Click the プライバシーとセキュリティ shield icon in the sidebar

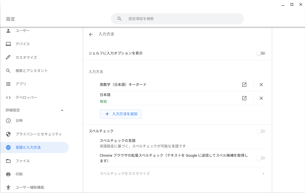[8, 134]
